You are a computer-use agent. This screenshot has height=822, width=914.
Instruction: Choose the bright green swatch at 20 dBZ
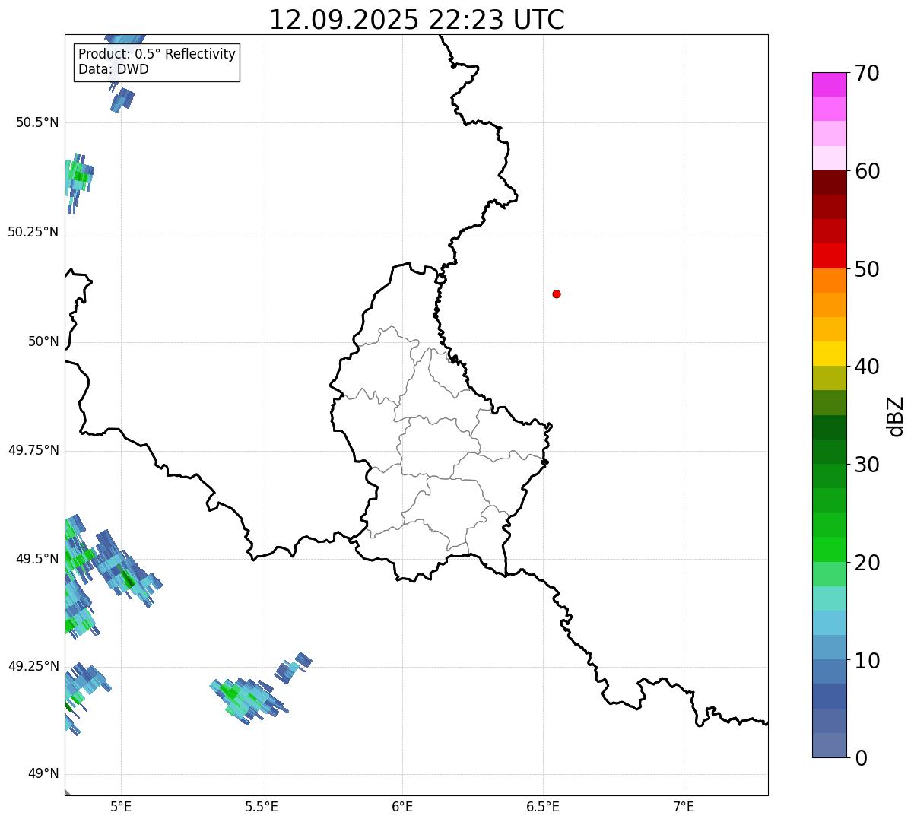tap(829, 550)
